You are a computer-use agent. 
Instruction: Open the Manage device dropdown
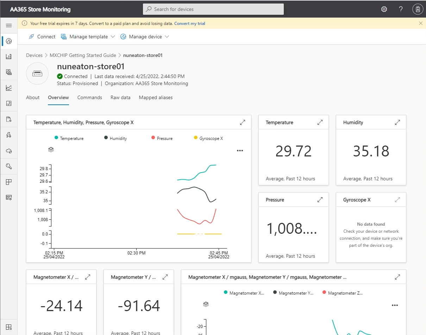144,37
